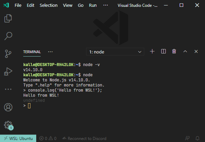Show more menu bar items ellipsis
The height and width of the screenshot is (142, 205).
(106, 5)
